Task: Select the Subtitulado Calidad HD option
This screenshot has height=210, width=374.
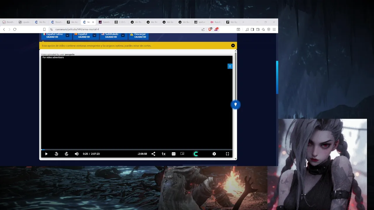Action: pyautogui.click(x=110, y=36)
